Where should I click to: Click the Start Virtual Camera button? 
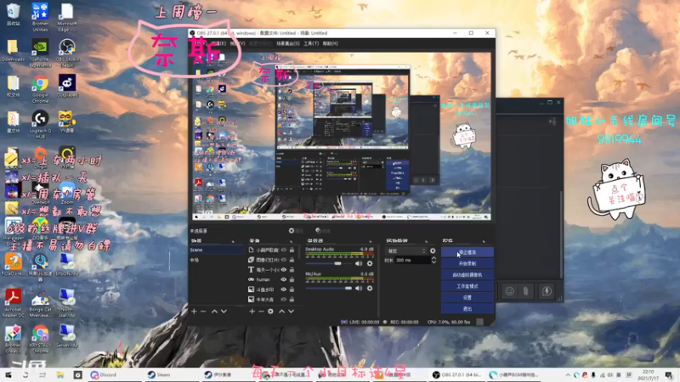coord(467,274)
